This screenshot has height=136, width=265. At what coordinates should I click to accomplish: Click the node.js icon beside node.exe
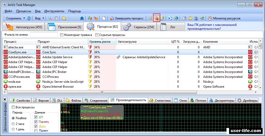coord(6,82)
